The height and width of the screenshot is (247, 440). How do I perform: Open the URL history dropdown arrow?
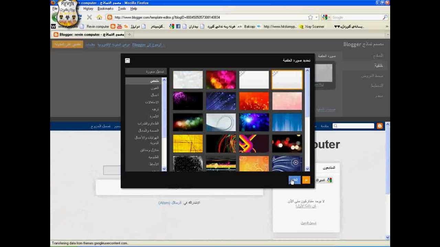[x=316, y=17]
